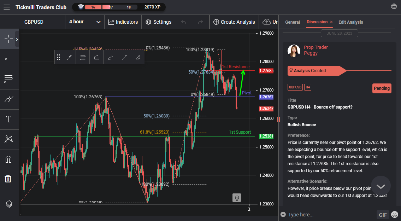Click Peggy's profile avatar
Screen dimensions: 401x221
[294, 51]
